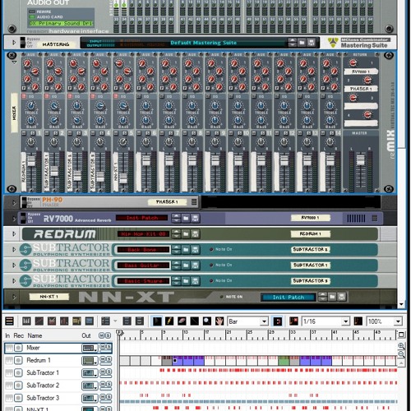The image size is (411, 411).
Task: Unfold the Redrum device
Action: pyautogui.click(x=14, y=234)
